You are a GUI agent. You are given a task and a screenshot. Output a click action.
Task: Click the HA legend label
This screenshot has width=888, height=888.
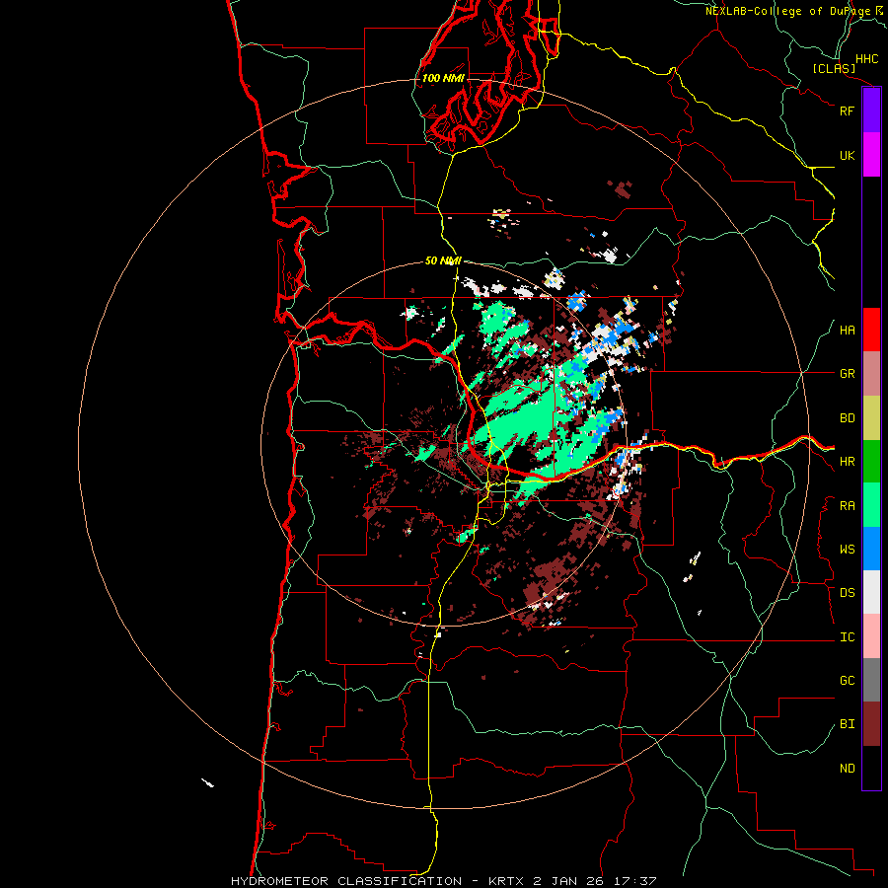tap(847, 331)
